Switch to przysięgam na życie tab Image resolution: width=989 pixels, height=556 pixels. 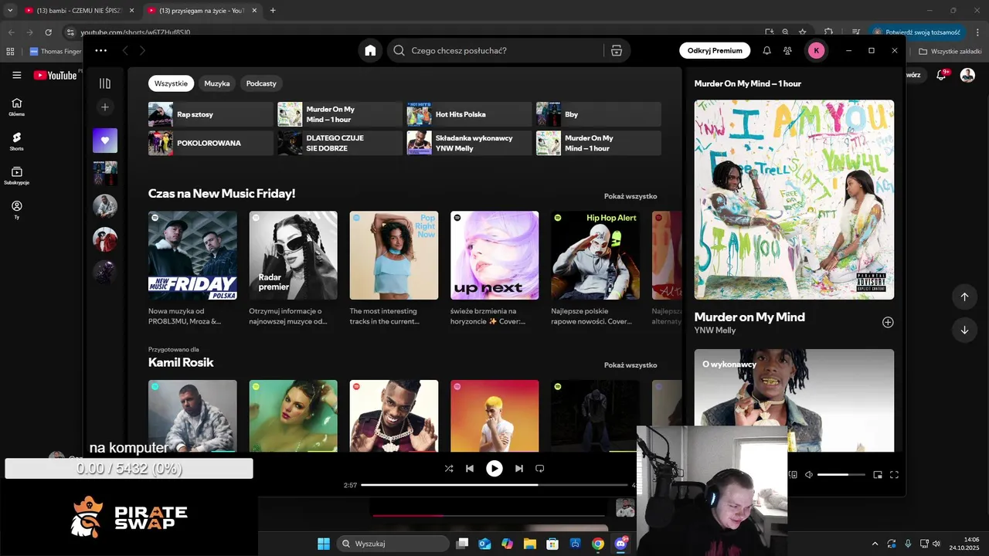click(201, 11)
